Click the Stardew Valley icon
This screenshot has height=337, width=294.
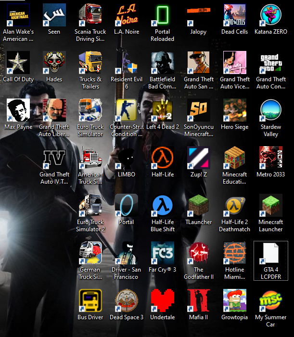(x=271, y=110)
